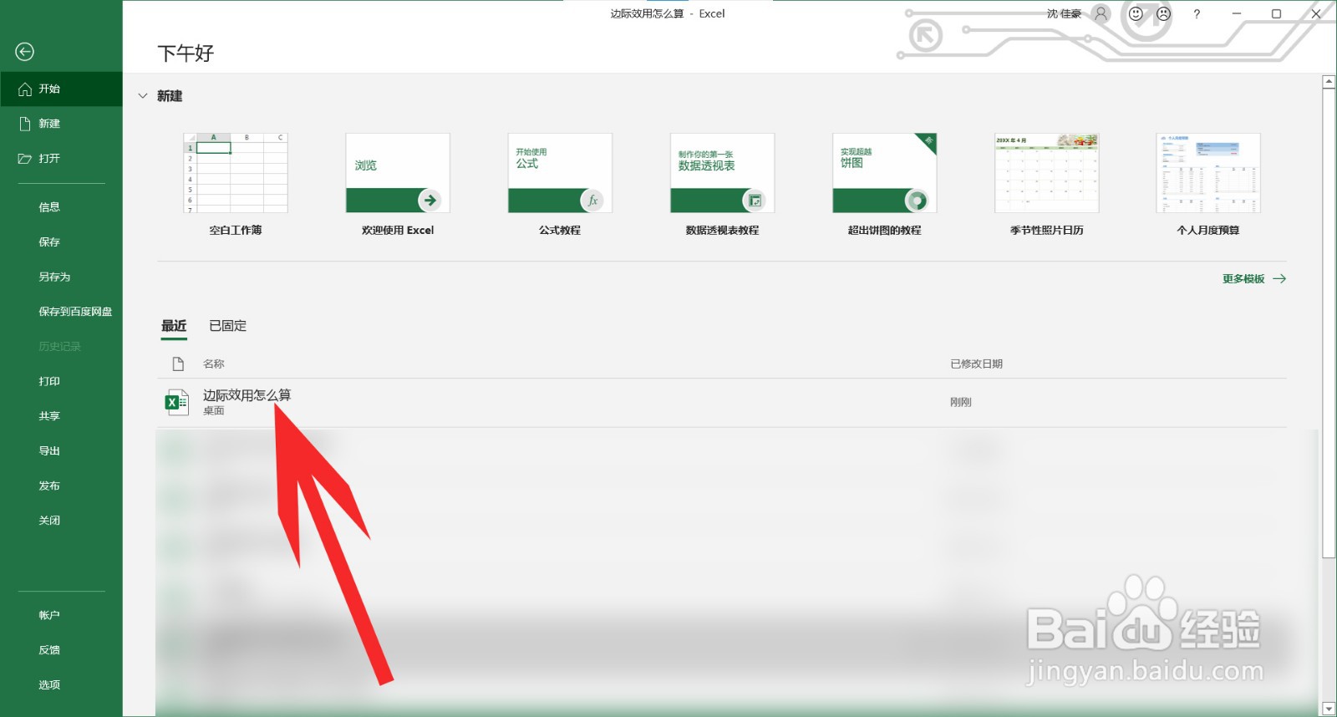1337x717 pixels.
Task: Open the 开始 home page in sidebar
Action: click(x=61, y=89)
